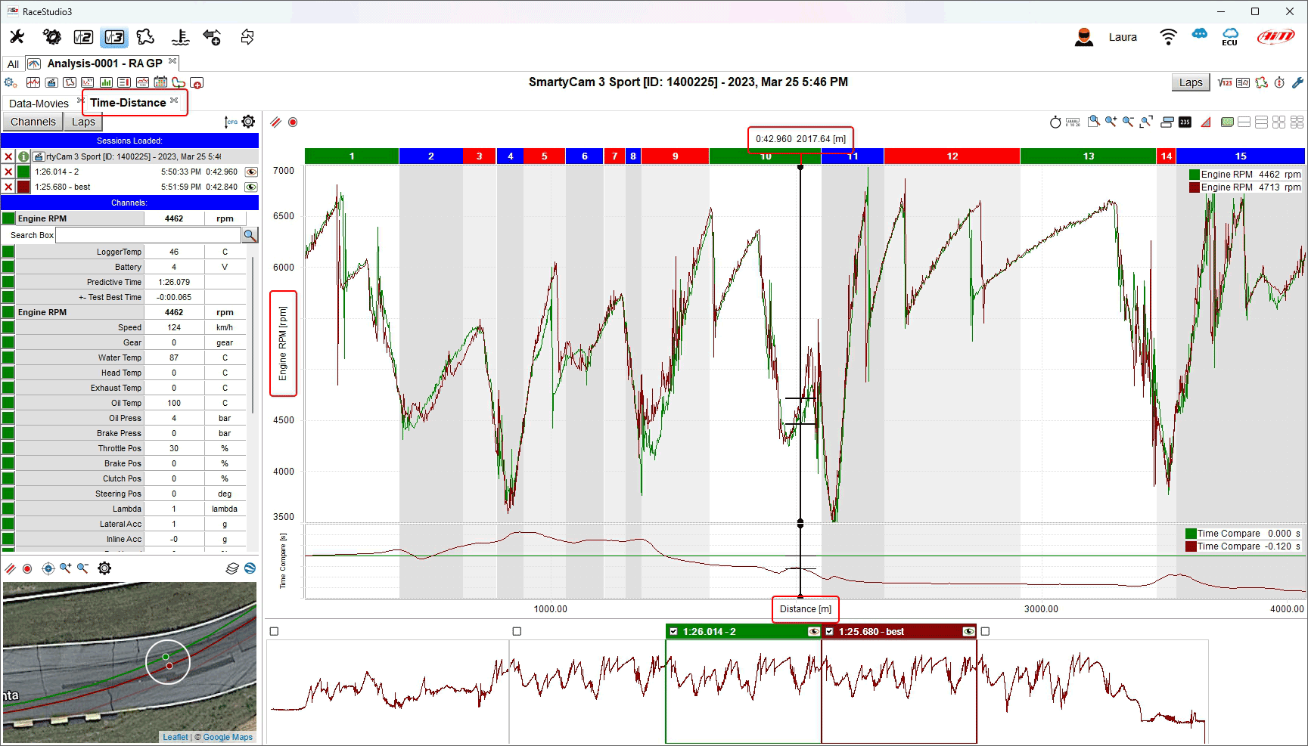This screenshot has width=1308, height=746.
Task: Remove lap 1:26.014 - 2 with X
Action: 8,172
